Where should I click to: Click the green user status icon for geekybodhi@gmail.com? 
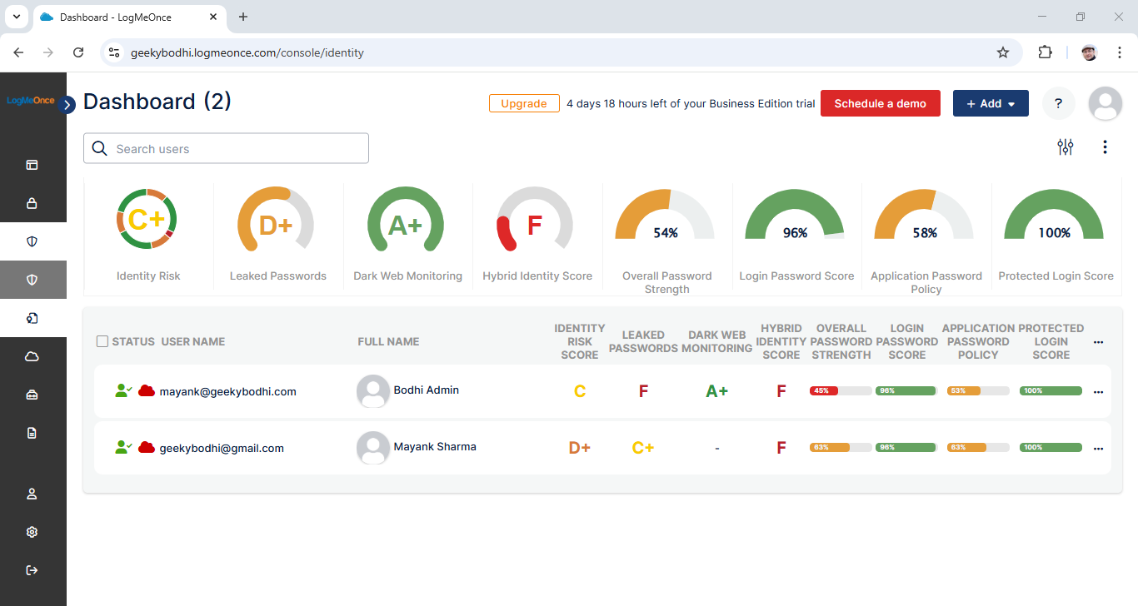(x=123, y=447)
